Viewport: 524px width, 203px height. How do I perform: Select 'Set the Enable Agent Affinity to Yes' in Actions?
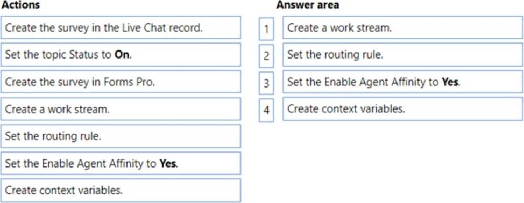pos(121,163)
